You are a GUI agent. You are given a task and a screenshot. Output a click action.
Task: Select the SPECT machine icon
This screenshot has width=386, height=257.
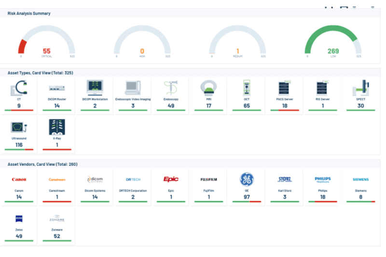(360, 88)
